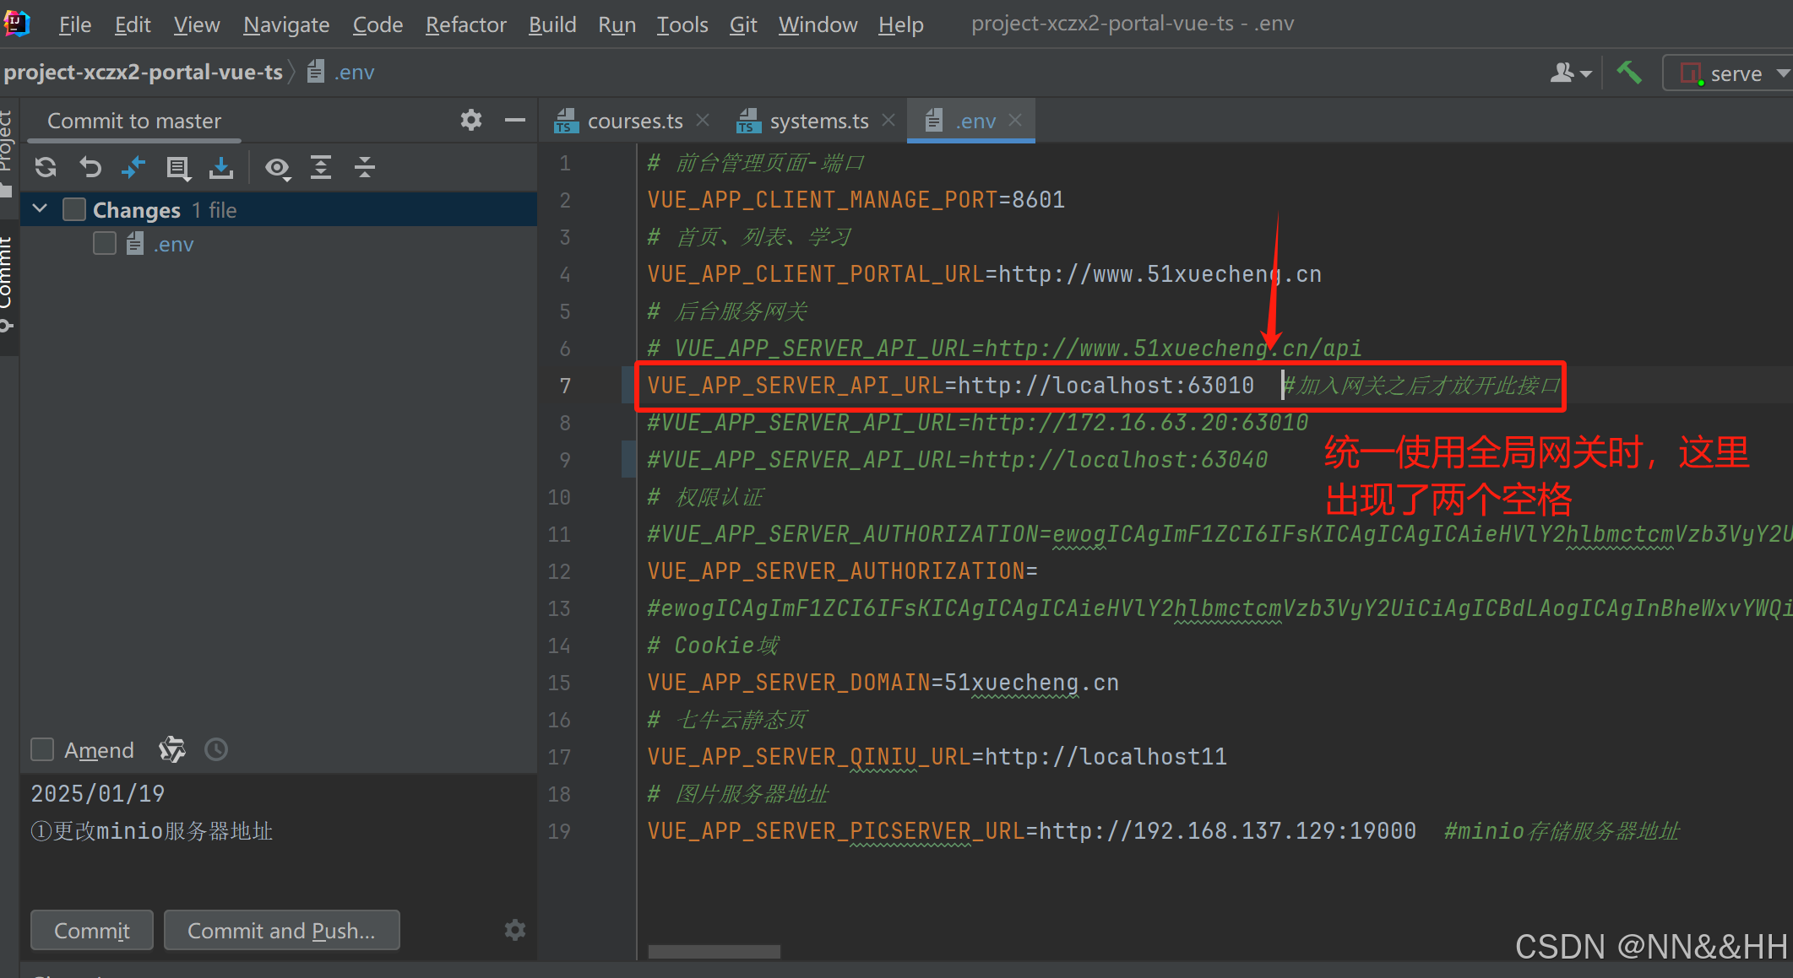Open commit options gear beside Commit and Push
This screenshot has width=1793, height=978.
(x=514, y=930)
